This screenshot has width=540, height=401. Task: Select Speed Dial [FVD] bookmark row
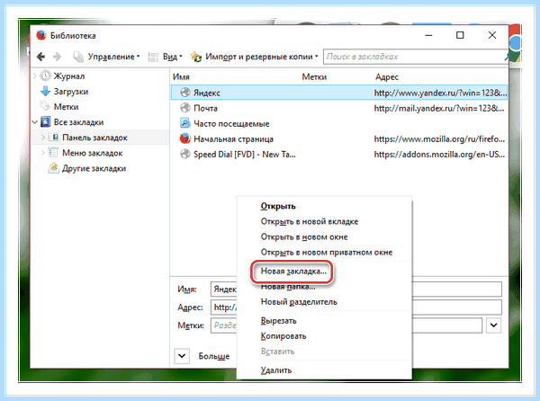pyautogui.click(x=339, y=155)
